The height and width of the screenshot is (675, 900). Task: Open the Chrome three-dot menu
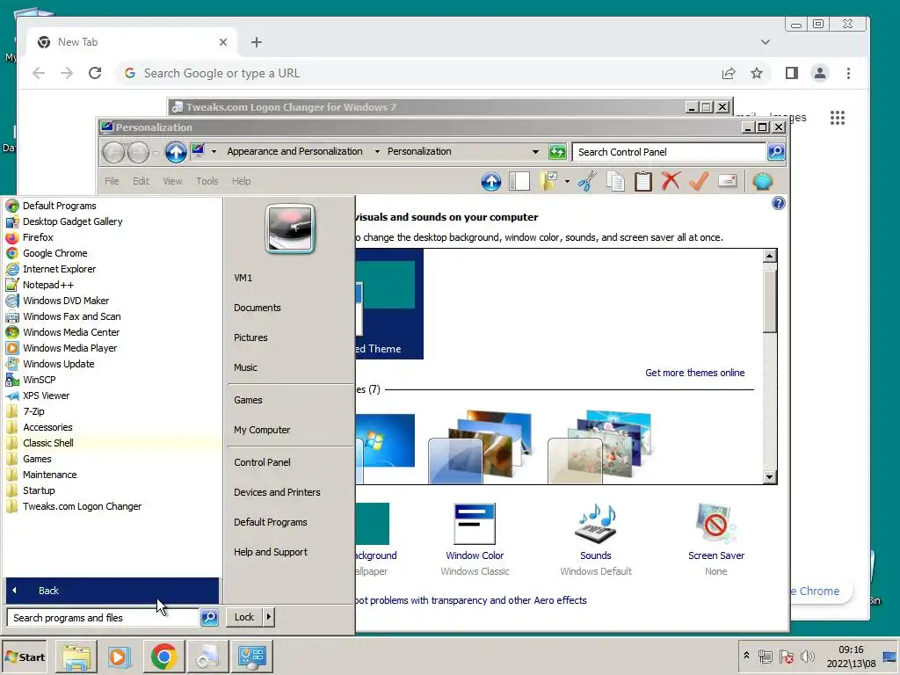(848, 73)
